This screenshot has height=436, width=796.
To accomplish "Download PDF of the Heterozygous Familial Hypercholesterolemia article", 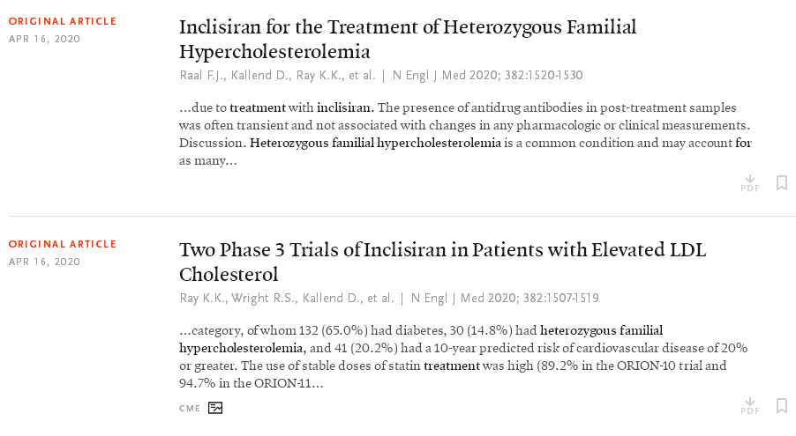I will point(750,183).
